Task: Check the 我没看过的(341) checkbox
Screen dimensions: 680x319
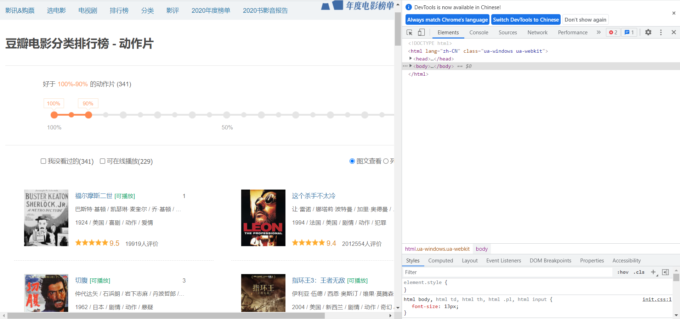Action: pos(43,161)
